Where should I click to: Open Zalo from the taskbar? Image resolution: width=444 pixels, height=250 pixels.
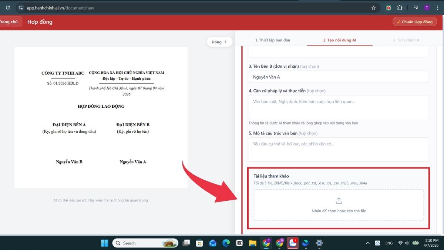(x=293, y=243)
